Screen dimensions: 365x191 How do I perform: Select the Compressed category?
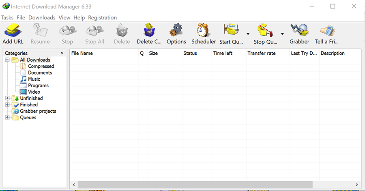[41, 67]
